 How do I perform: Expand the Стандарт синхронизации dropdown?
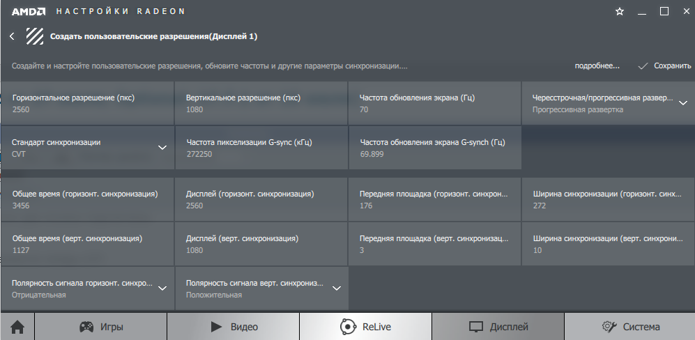(162, 147)
